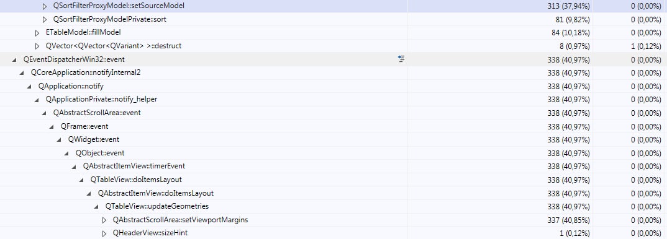Screen dimensions: 667x239
Task: Collapse QAbstractScrollArea::event node
Action: (44, 113)
